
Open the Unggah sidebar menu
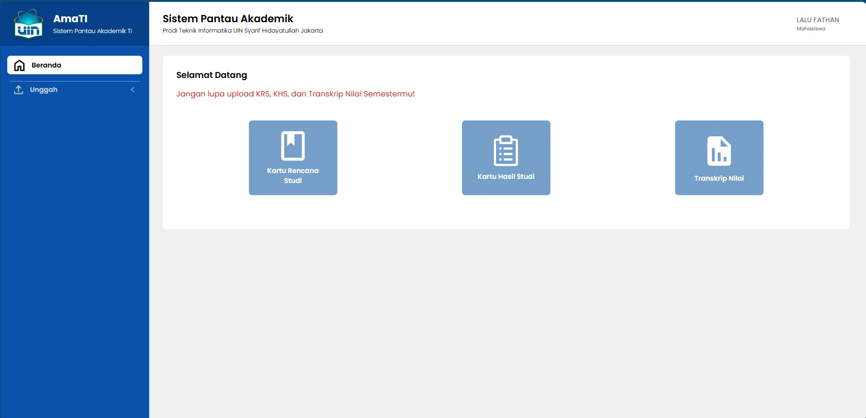tap(75, 90)
